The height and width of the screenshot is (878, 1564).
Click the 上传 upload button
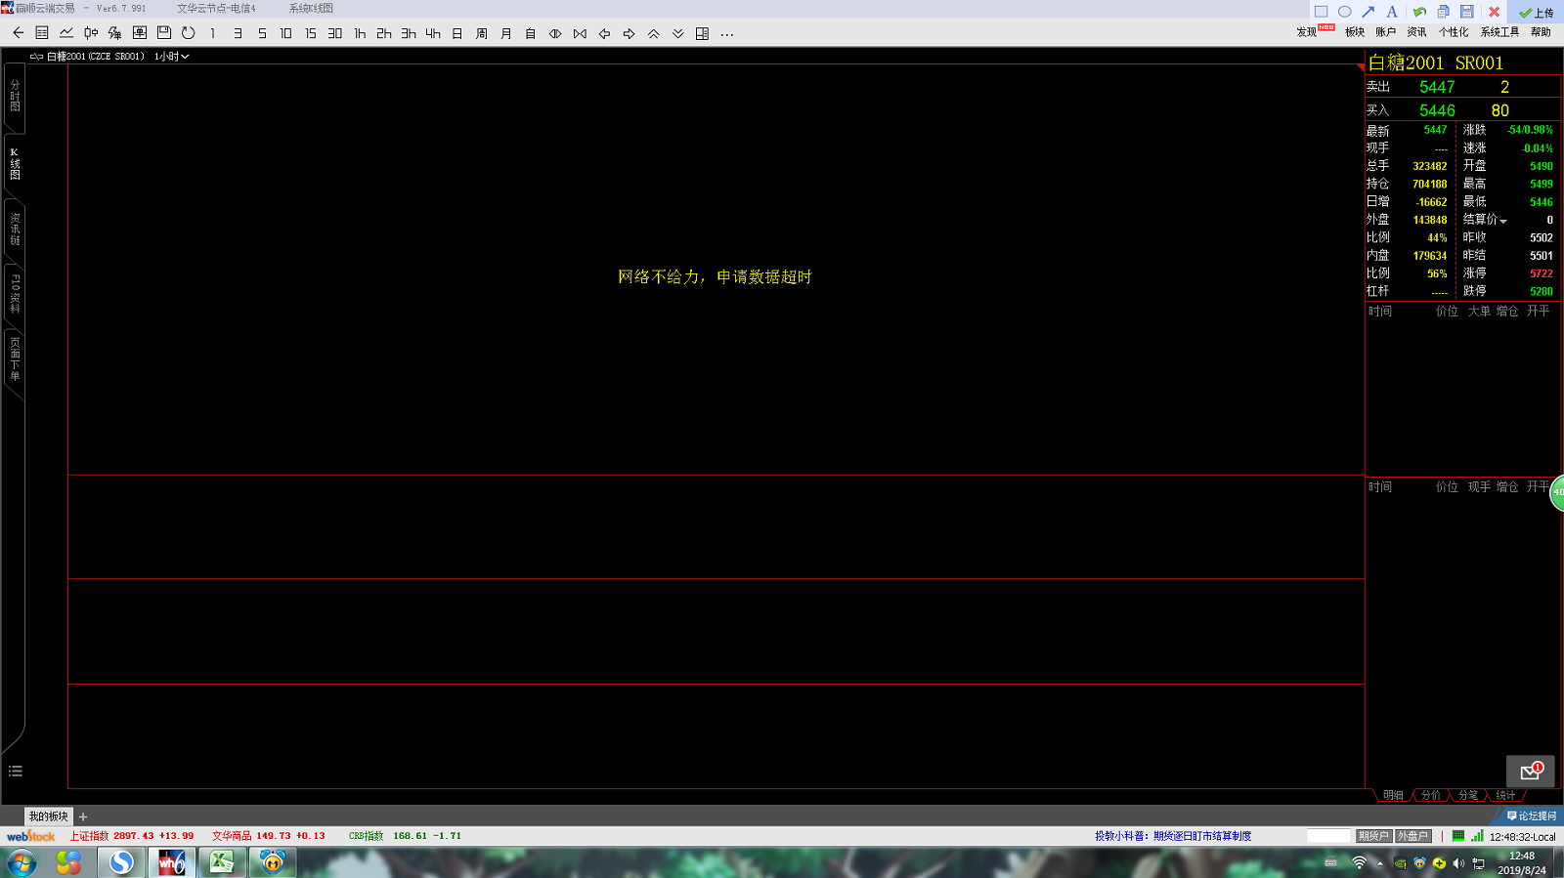[1537, 13]
